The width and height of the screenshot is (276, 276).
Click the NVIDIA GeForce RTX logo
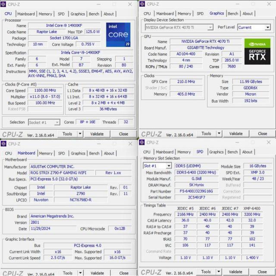257,51
